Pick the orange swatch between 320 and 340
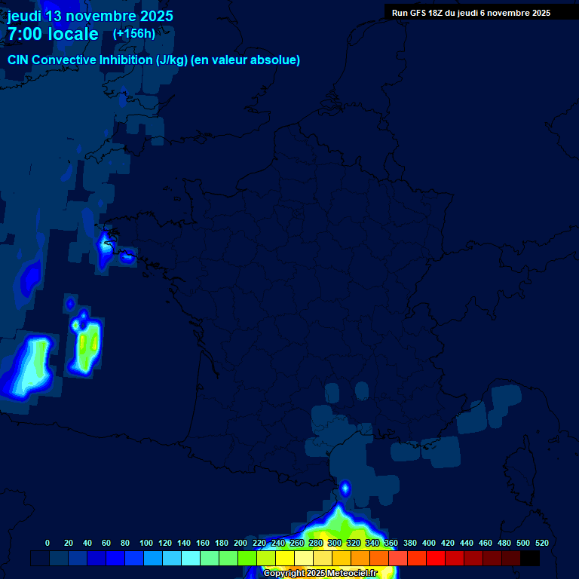This screenshot has height=579, width=579. (x=360, y=559)
